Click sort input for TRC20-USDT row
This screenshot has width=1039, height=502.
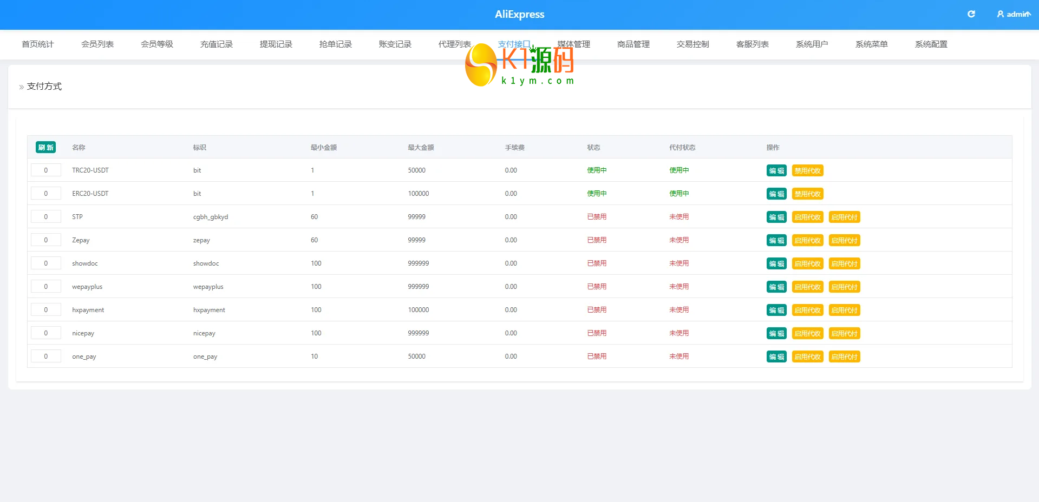(x=46, y=170)
